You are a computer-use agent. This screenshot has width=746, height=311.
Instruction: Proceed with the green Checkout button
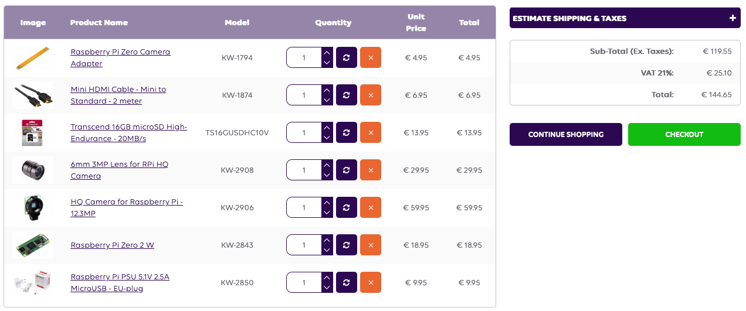684,134
